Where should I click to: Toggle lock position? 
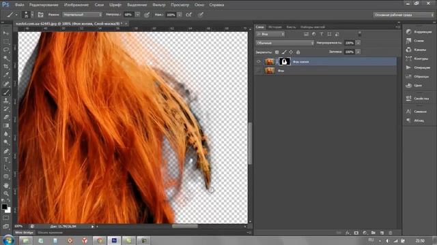(291, 52)
